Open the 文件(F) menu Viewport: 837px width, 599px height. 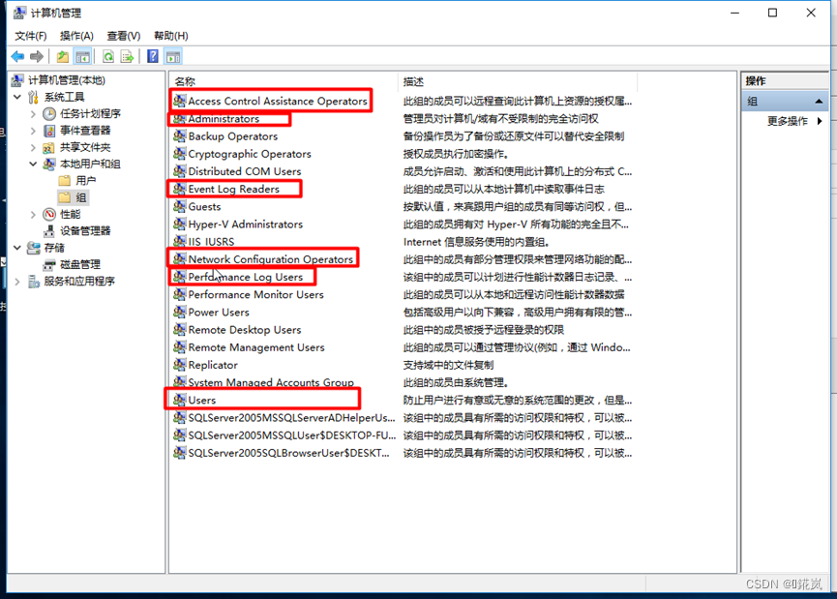tap(31, 36)
